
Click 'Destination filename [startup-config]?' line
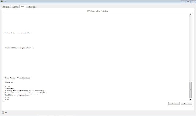point(25,93)
